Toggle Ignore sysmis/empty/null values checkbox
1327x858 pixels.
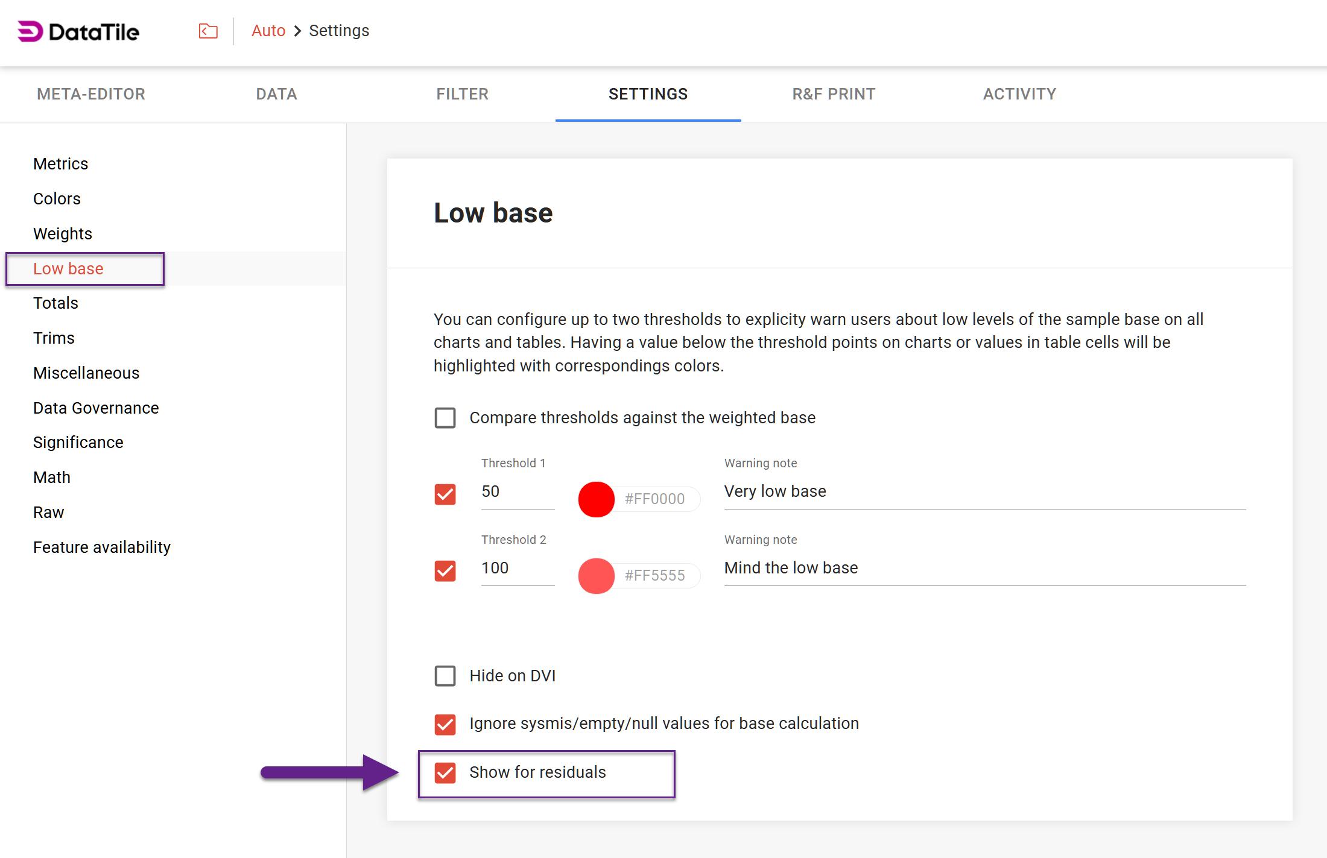445,724
